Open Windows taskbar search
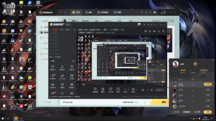The width and height of the screenshot is (216, 121). click(x=8, y=119)
